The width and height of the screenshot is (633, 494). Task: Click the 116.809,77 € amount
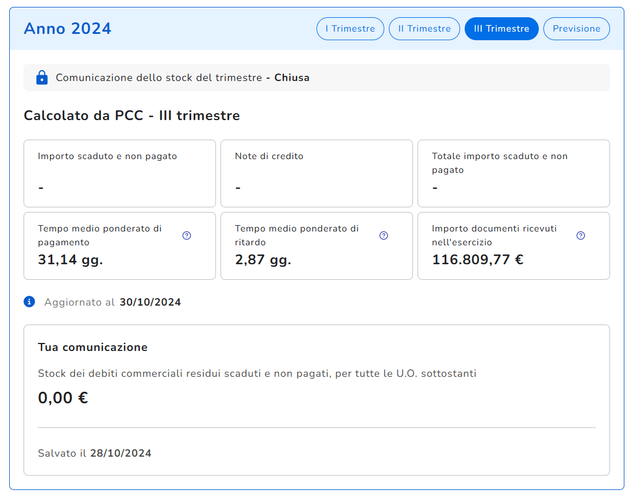coord(477,260)
